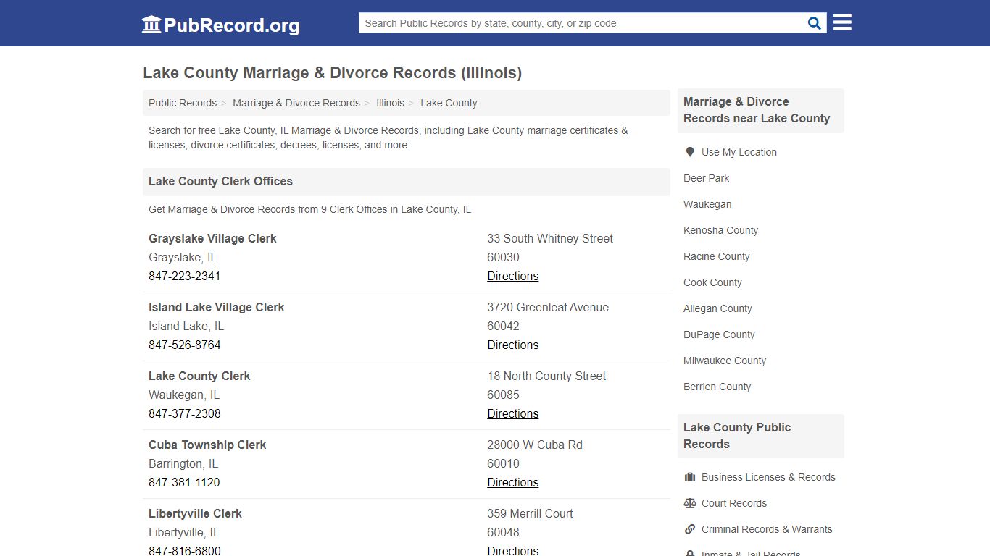Click address 33 South Whitney Street
This screenshot has width=990, height=556.
[x=550, y=238]
